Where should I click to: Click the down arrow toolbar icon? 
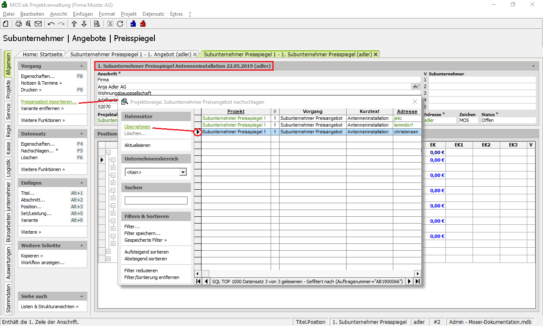[x=84, y=24]
